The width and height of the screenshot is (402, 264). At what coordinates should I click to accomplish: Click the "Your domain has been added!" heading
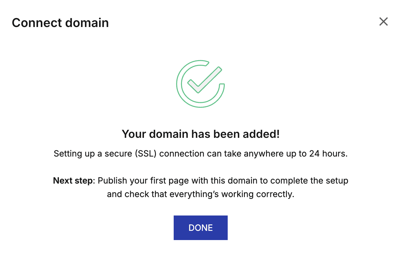(201, 134)
